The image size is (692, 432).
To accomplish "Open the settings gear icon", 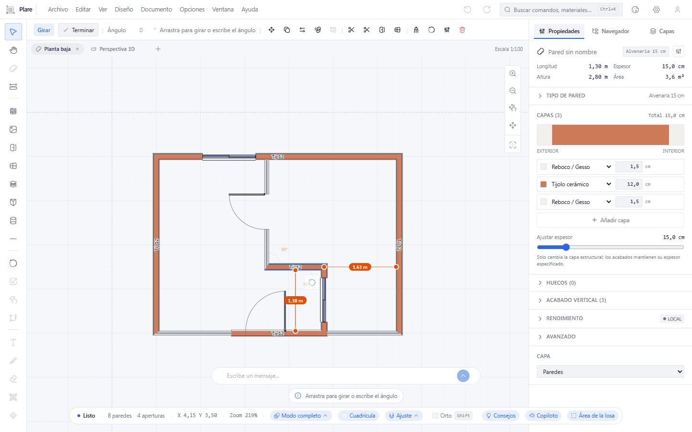I will click(x=656, y=10).
